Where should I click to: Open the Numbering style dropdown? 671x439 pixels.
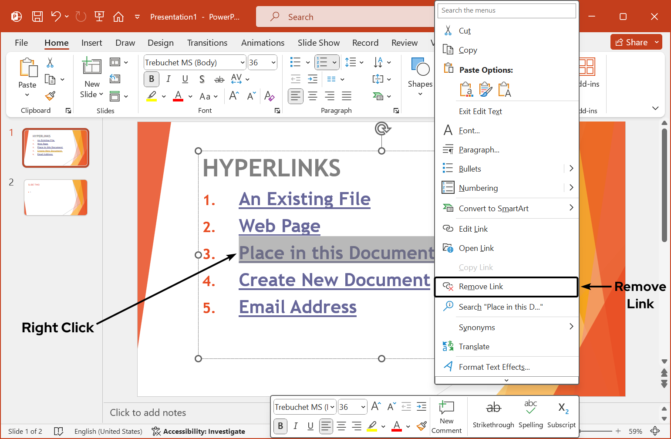pyautogui.click(x=334, y=62)
